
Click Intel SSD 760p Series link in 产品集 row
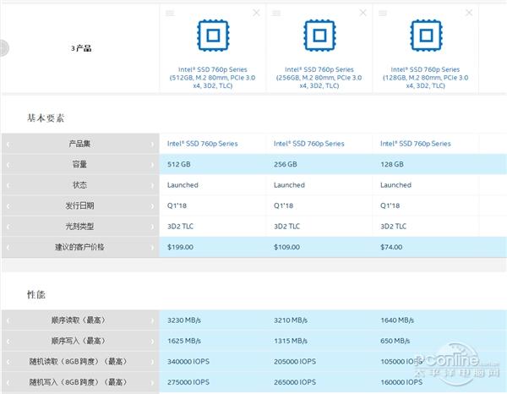202,144
